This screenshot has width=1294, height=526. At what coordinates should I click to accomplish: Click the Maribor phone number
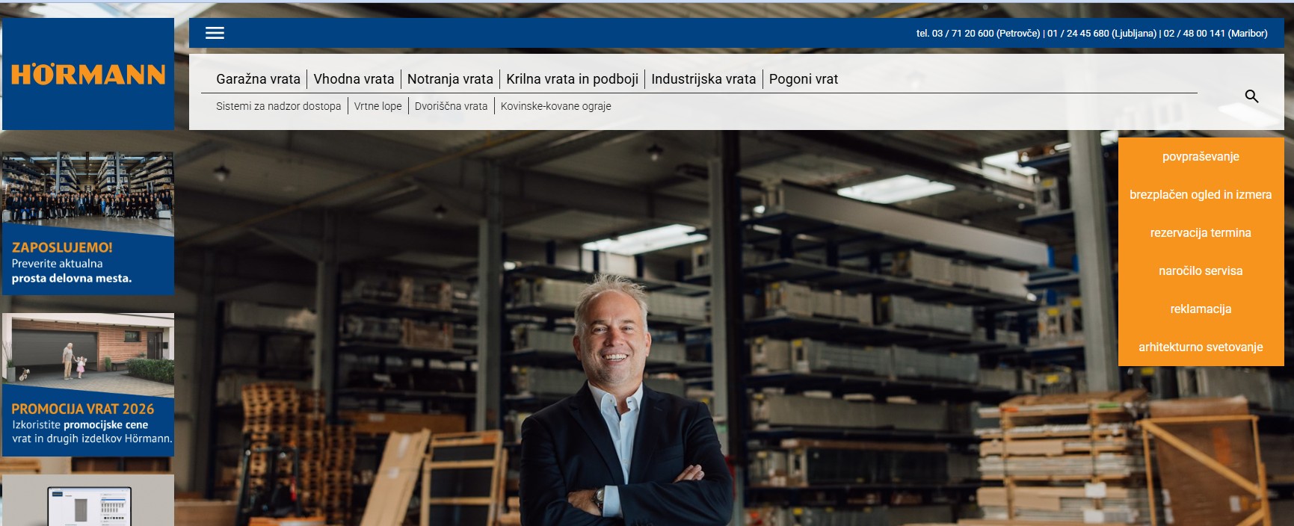tap(1216, 34)
